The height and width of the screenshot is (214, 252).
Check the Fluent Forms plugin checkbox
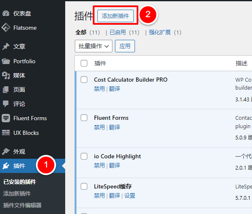point(84,118)
